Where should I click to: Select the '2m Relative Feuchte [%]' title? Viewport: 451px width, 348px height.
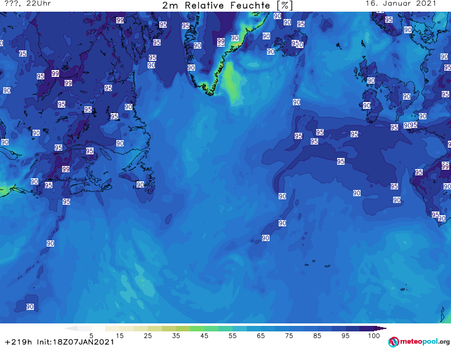(x=228, y=6)
